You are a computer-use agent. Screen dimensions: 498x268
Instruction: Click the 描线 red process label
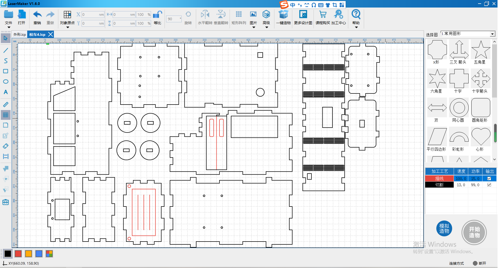[x=439, y=178]
